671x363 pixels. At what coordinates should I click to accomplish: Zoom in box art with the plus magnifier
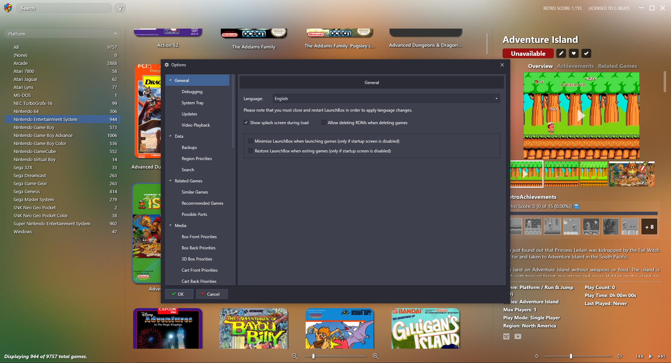[376, 356]
